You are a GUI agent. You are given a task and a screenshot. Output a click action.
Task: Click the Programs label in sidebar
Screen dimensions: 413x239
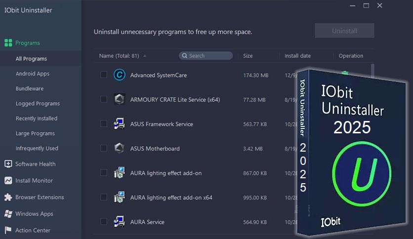(28, 42)
